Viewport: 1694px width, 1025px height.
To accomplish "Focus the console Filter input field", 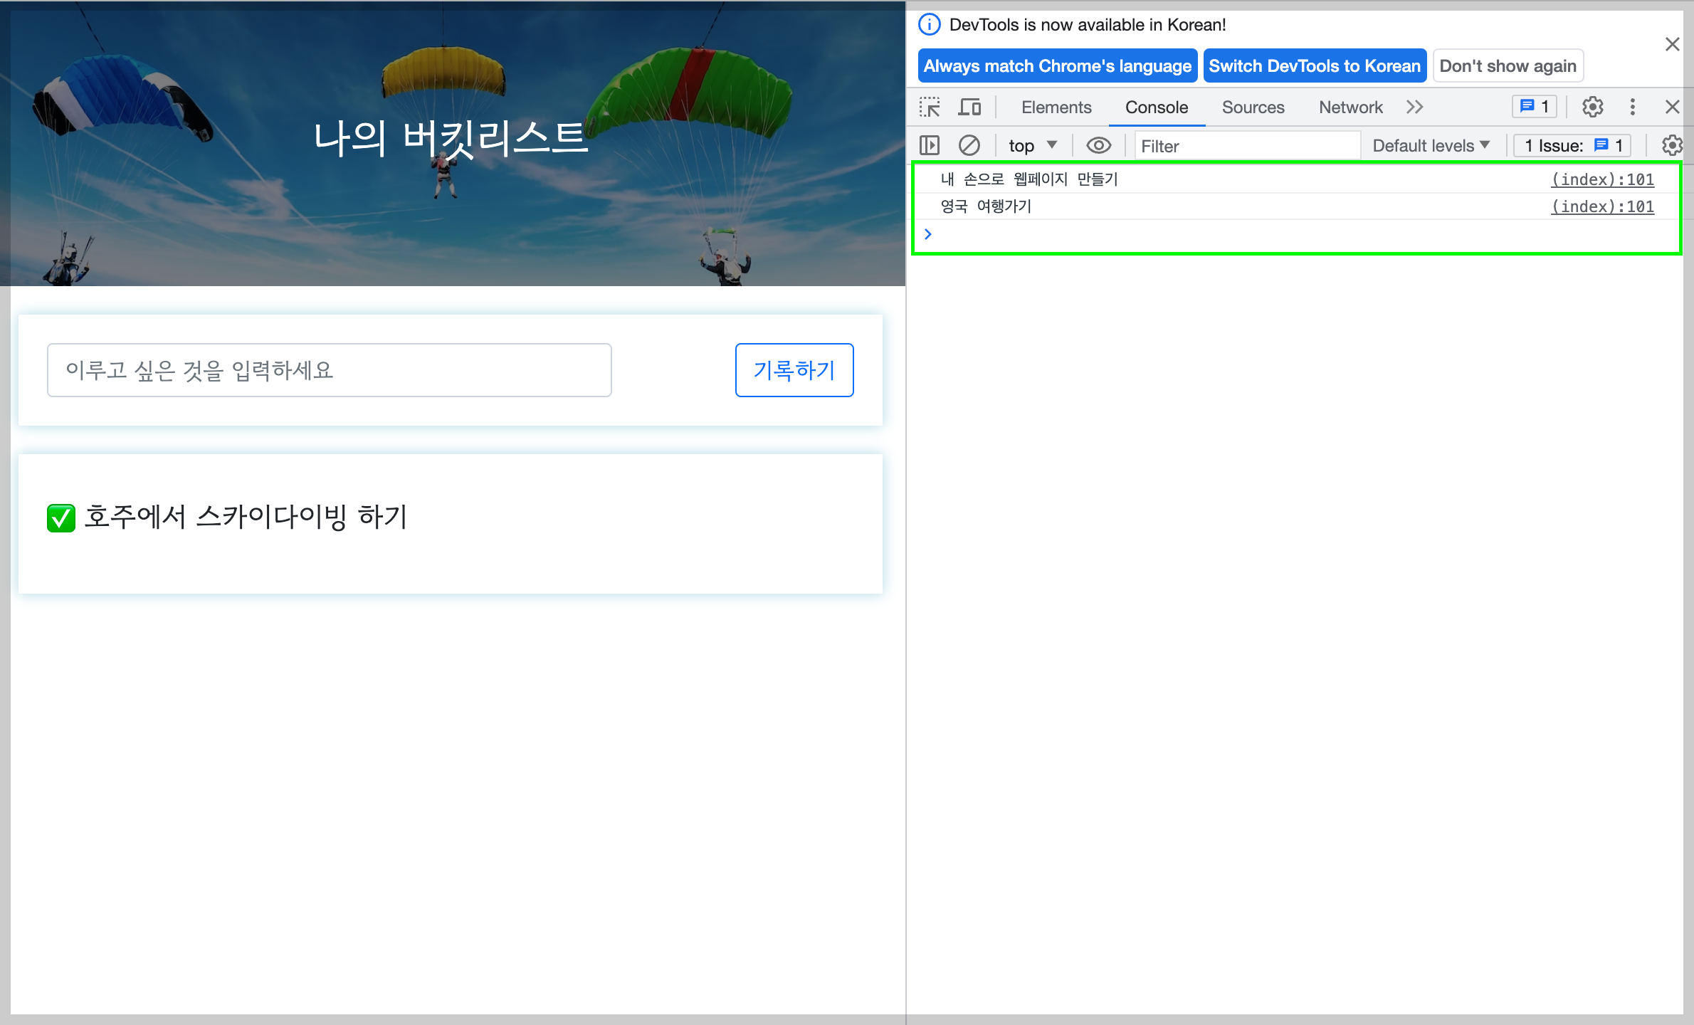I will click(1246, 146).
